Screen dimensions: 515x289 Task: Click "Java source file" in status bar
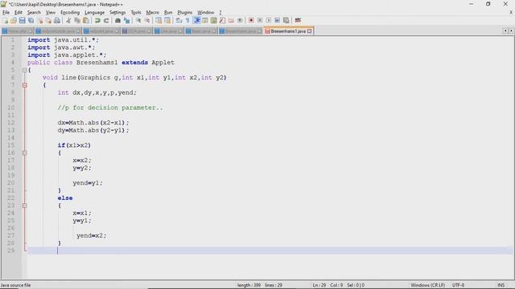click(x=16, y=286)
